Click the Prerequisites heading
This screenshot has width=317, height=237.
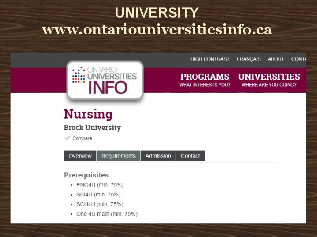pos(86,175)
